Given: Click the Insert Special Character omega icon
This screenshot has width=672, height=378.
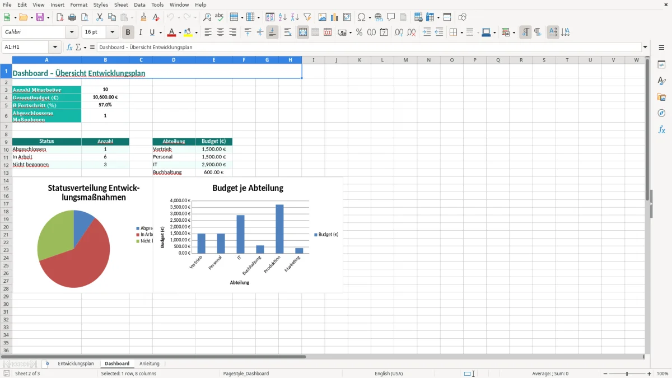Looking at the screenshot, I should click(x=361, y=17).
